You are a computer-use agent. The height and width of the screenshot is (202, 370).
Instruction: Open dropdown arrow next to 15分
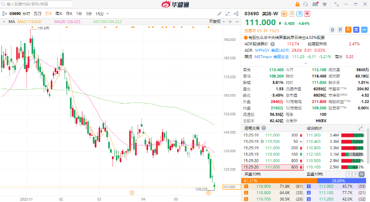pyautogui.click(x=108, y=14)
